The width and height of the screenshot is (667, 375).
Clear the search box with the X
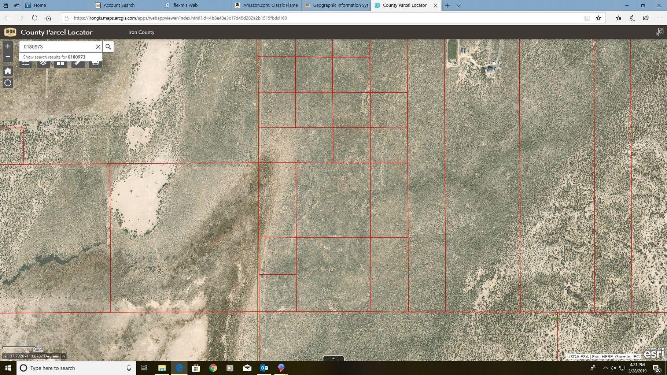[x=98, y=47]
